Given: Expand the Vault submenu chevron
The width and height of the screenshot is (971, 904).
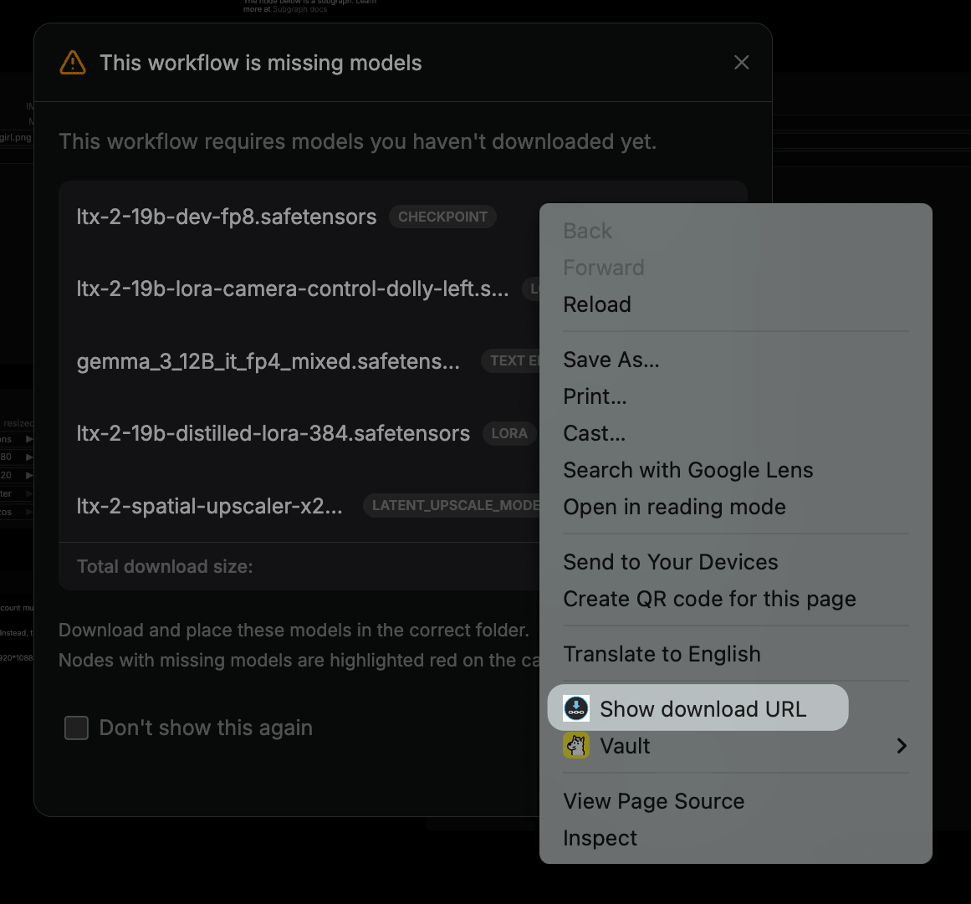Looking at the screenshot, I should tap(902, 745).
